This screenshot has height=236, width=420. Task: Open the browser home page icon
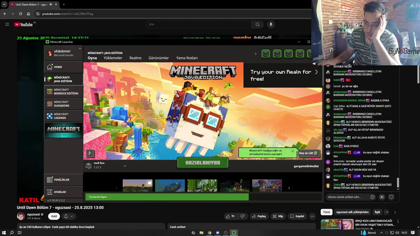29,14
